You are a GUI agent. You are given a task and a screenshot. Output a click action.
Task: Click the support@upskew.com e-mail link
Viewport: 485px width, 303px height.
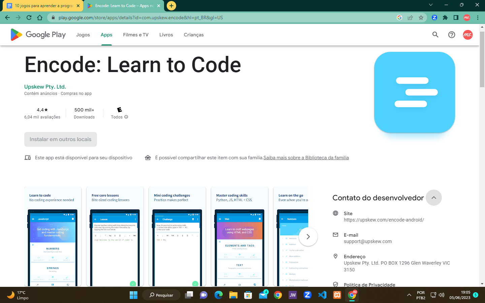368,241
